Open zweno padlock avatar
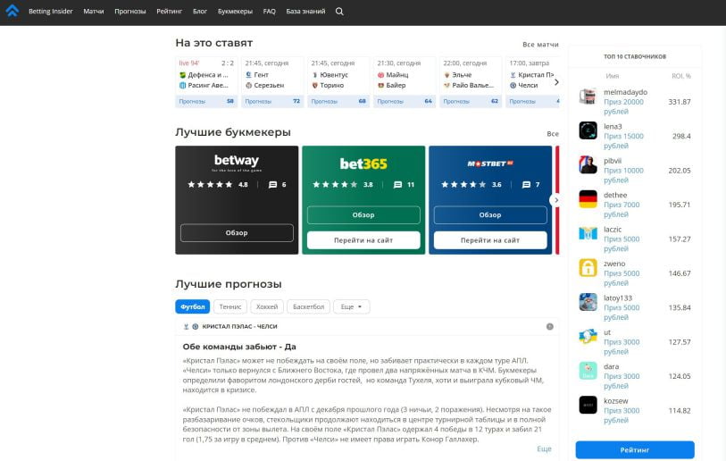This screenshot has height=461, width=726. click(x=588, y=268)
